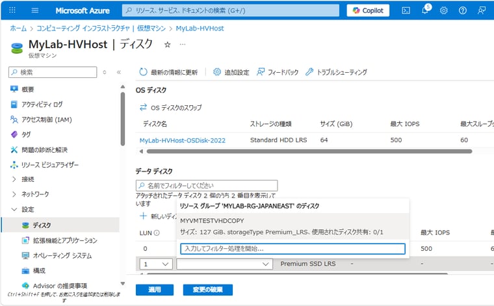Image resolution: width=494 pixels, height=306 pixels.
Task: Focus the sidebar 検索 box
Action: [x=53, y=72]
